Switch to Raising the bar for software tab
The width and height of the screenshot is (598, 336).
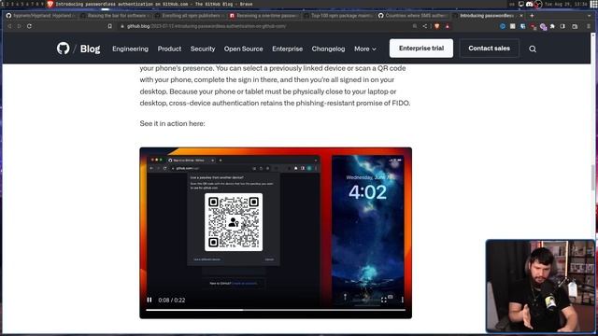pos(115,16)
